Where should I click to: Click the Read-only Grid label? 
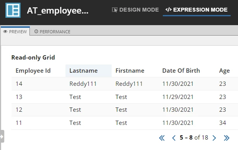pos(33,58)
